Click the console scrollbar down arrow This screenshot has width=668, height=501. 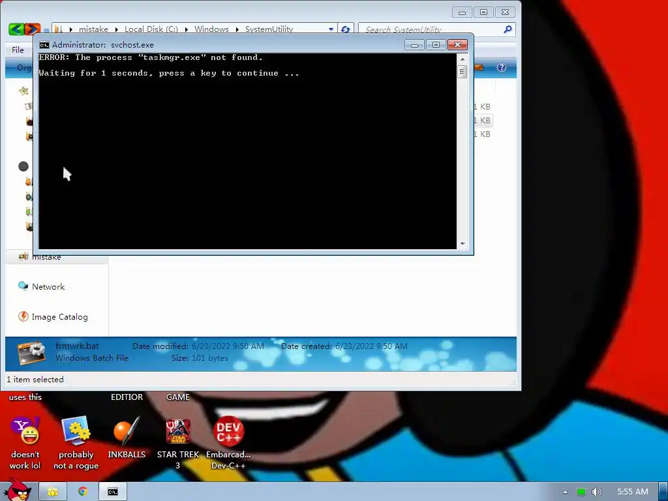463,244
